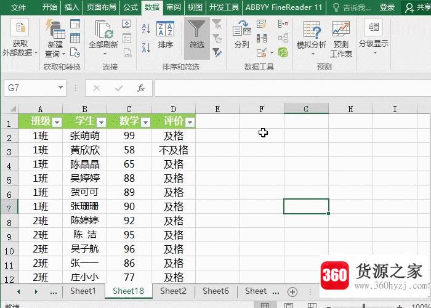This screenshot has width=431, height=308.
Task: Switch to the 页面布局 ribbon tab
Action: [x=101, y=7]
